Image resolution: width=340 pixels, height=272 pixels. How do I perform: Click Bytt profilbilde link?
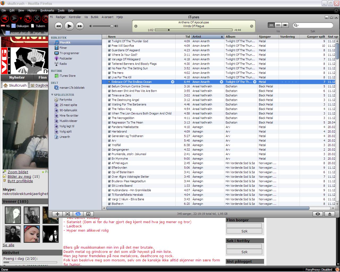20,181
